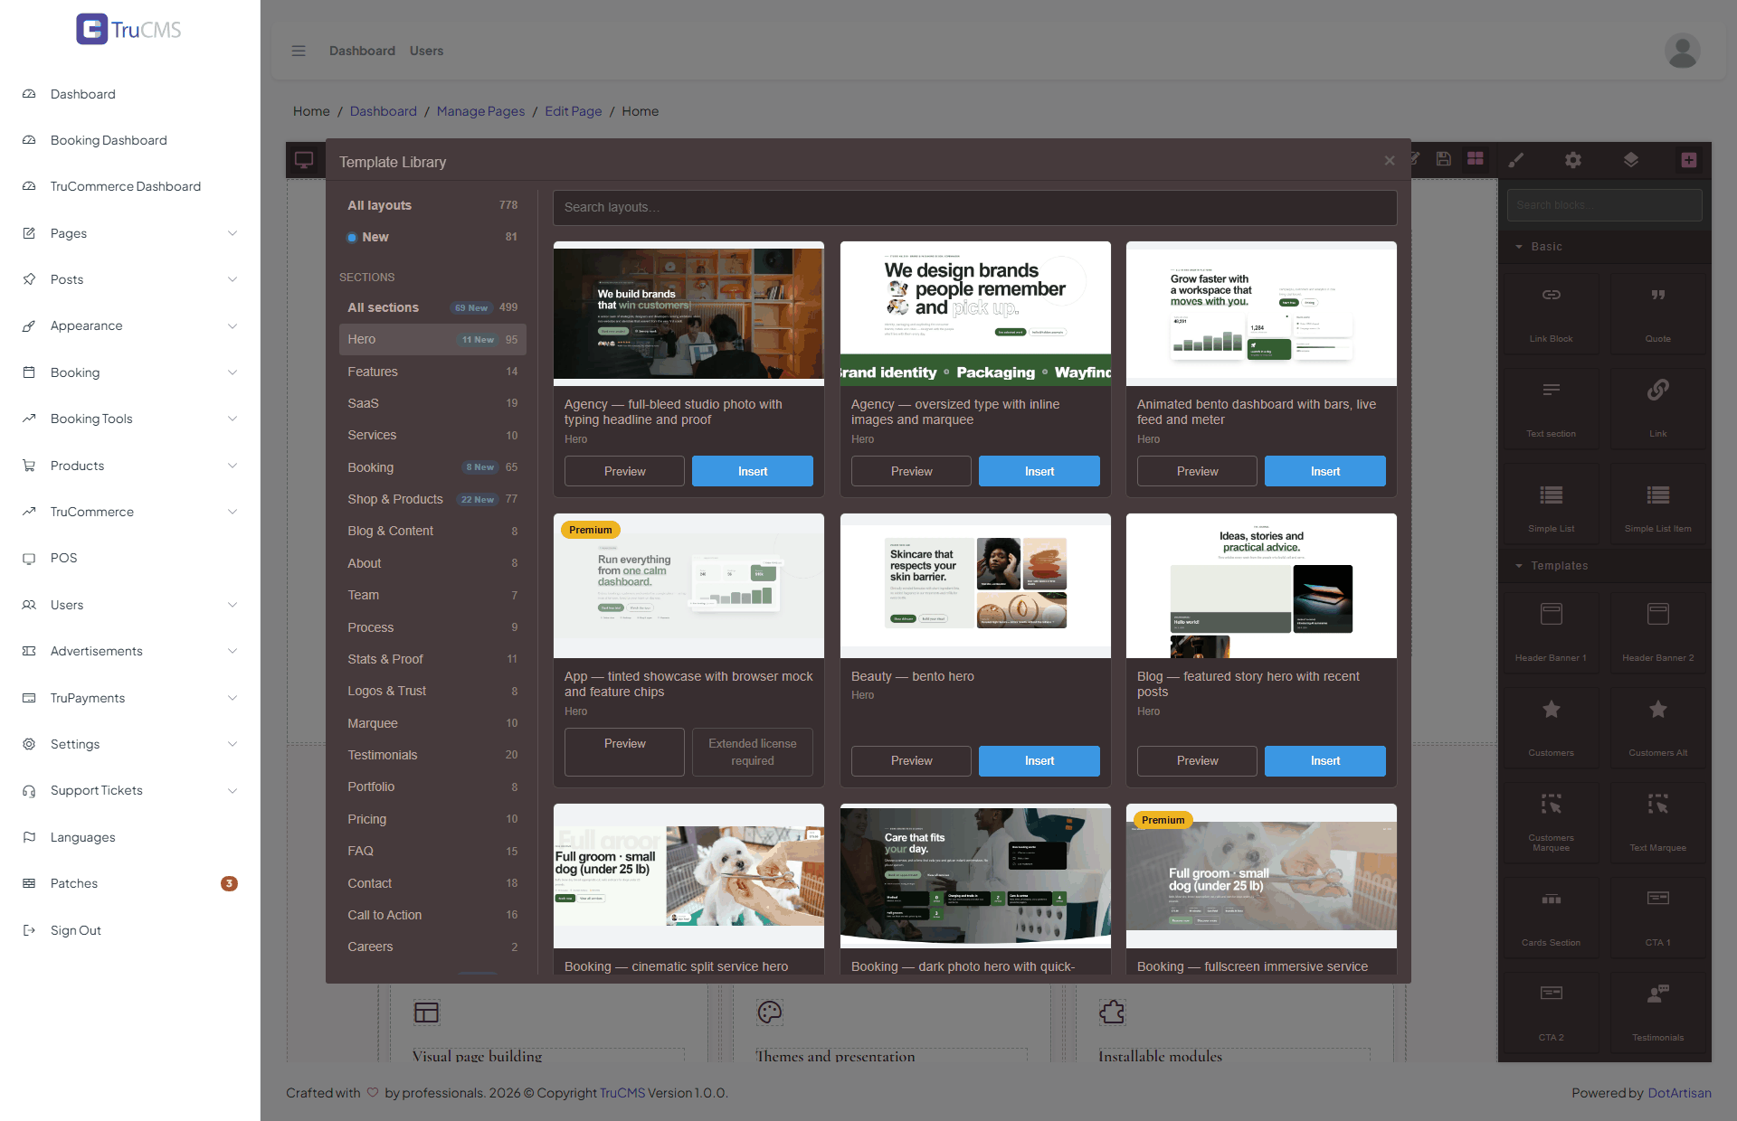Expand the Support Tickets sidebar menu
Viewport: 1737px width, 1121px height.
pyautogui.click(x=130, y=790)
